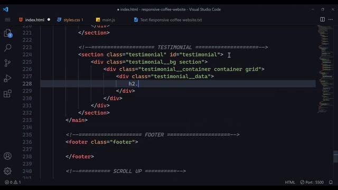Click the div class="testimonial__bg section" line

149,62
